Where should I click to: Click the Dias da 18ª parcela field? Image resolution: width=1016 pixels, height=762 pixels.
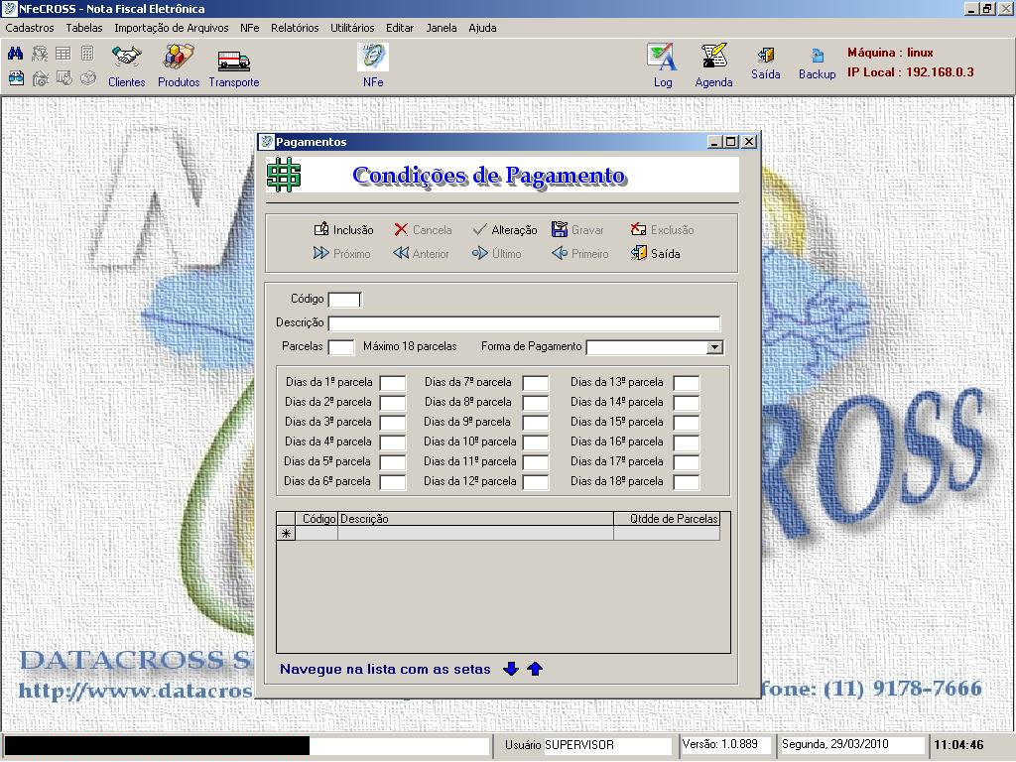(687, 482)
